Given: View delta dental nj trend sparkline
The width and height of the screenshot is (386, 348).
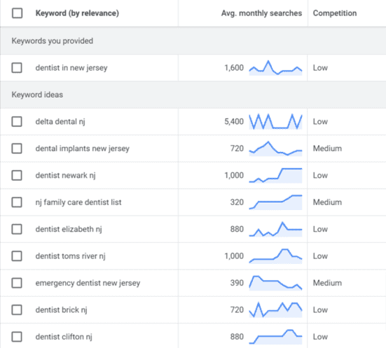Looking at the screenshot, I should click(275, 122).
